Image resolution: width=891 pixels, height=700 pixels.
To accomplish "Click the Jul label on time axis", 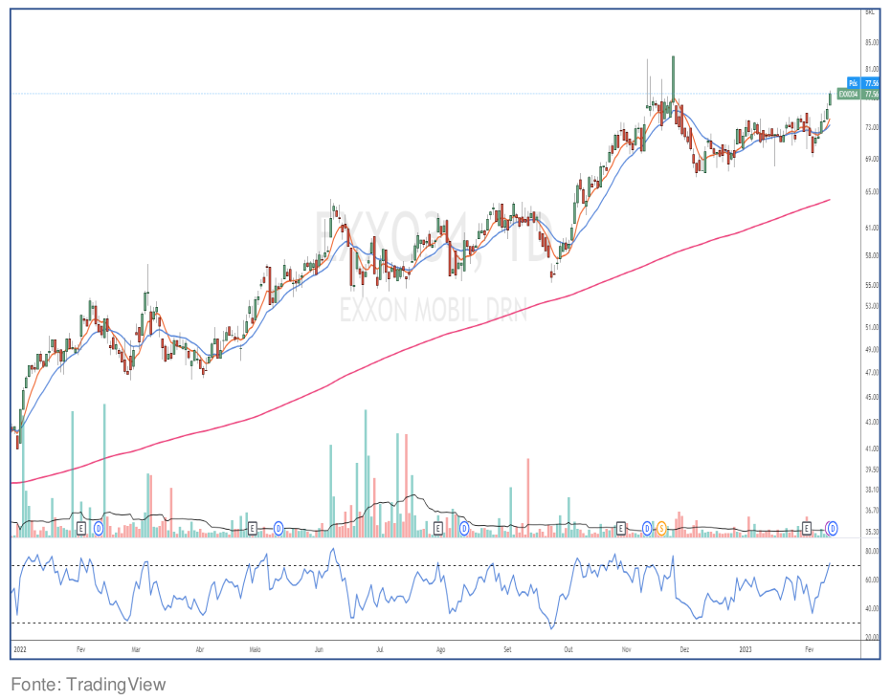I will (x=380, y=649).
